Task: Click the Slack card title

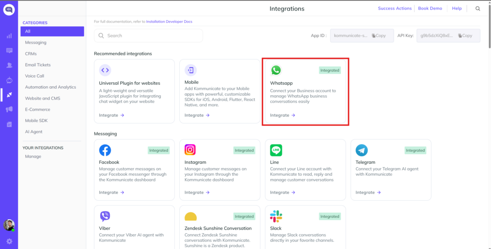Action: [276, 228]
